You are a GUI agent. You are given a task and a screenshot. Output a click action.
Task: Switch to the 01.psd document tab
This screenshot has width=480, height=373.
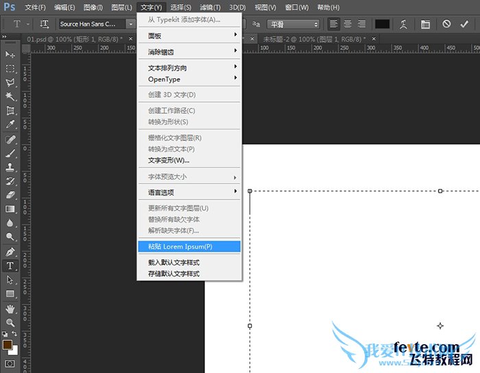[75, 39]
